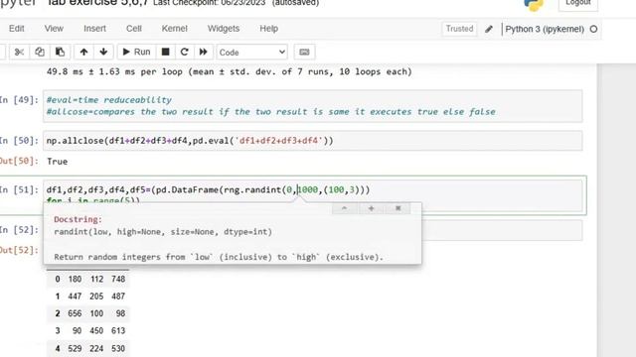Copy selected cells icon
636x357 pixels.
40,52
